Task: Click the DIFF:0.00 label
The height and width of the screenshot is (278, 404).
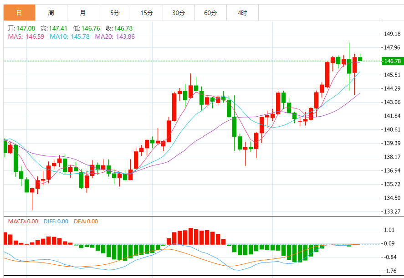Action: [56, 221]
